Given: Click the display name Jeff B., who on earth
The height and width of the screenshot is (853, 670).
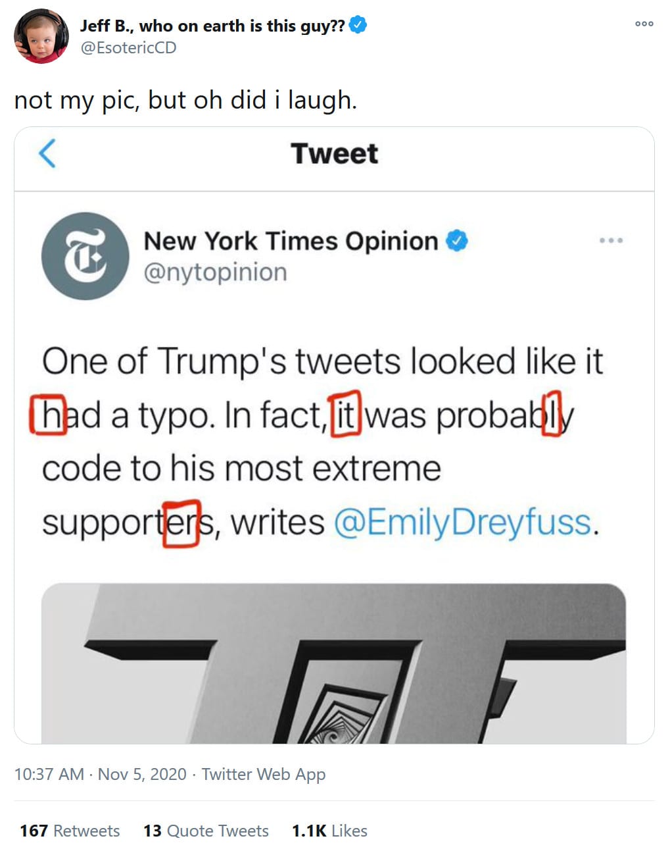Looking at the screenshot, I should tap(212, 26).
